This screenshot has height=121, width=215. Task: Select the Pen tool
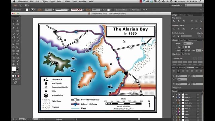tap(13, 28)
